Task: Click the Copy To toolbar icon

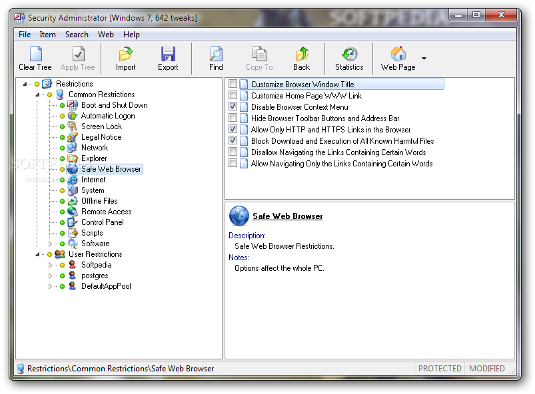Action: point(259,53)
